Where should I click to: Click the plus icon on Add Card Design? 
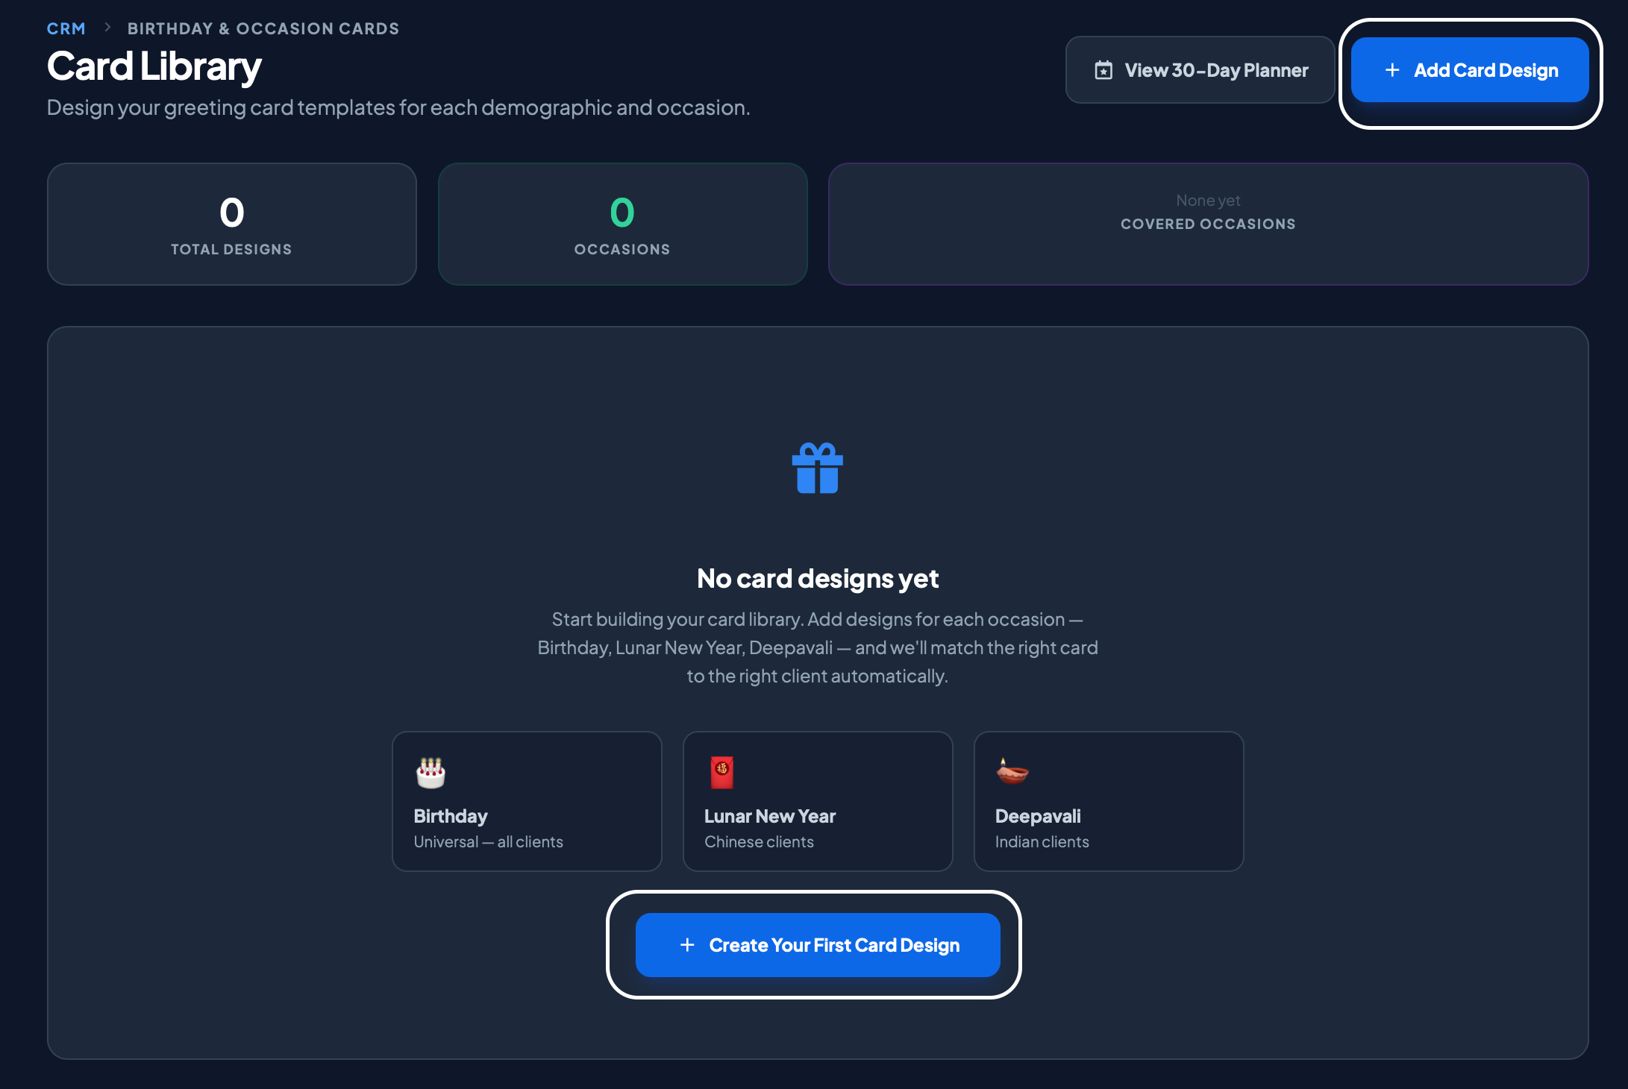(x=1391, y=70)
